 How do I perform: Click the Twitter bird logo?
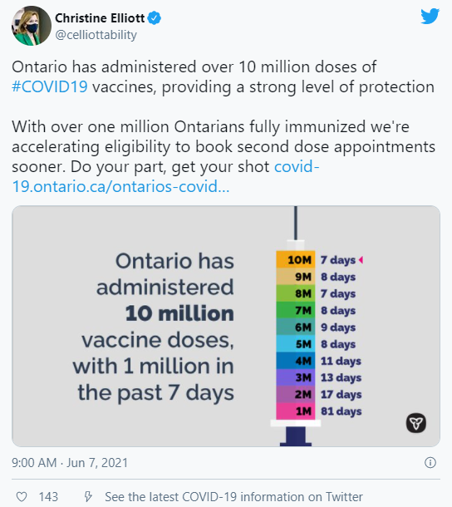[x=430, y=16]
